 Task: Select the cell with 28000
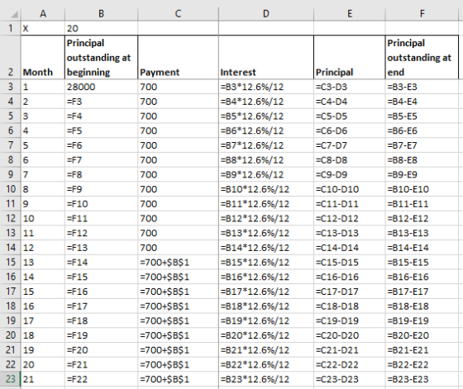click(101, 87)
